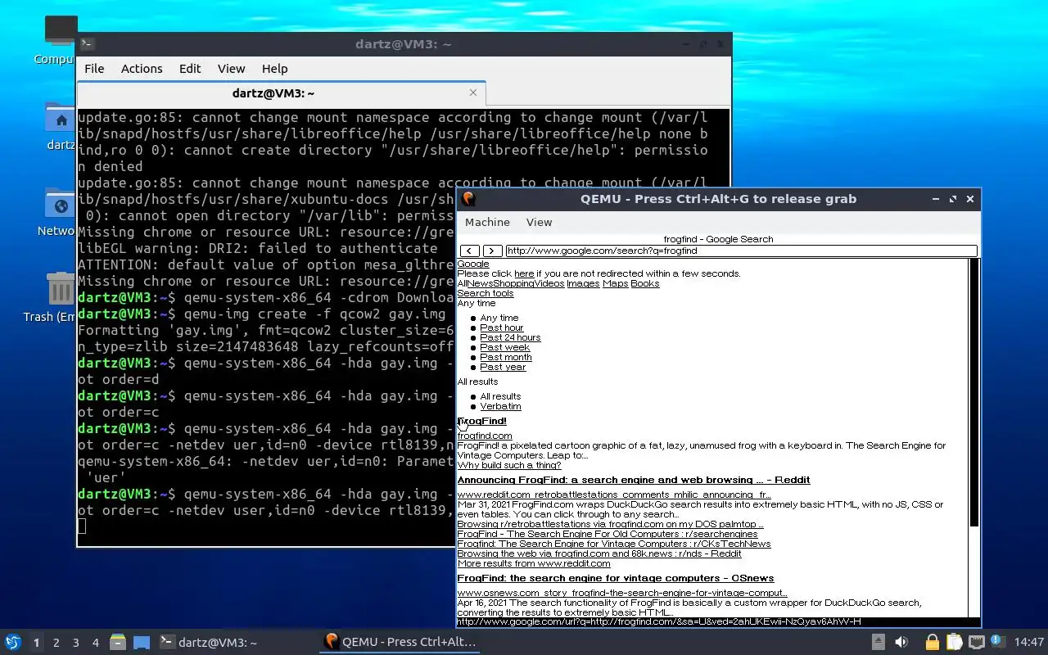Open the FrogFind! result heading
This screenshot has height=655, width=1048.
point(481,421)
